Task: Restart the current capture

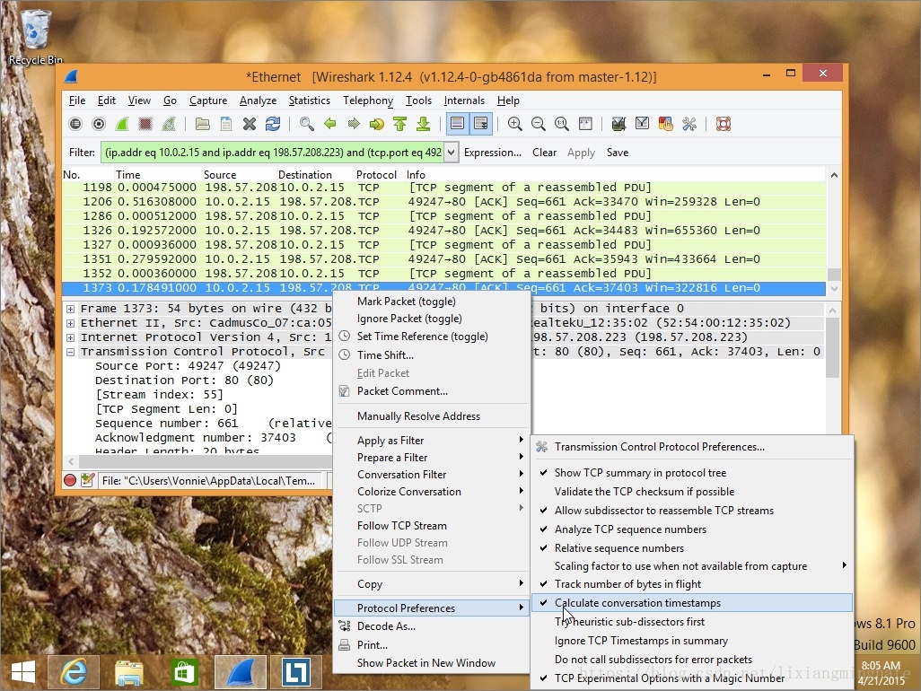Action: tap(169, 124)
